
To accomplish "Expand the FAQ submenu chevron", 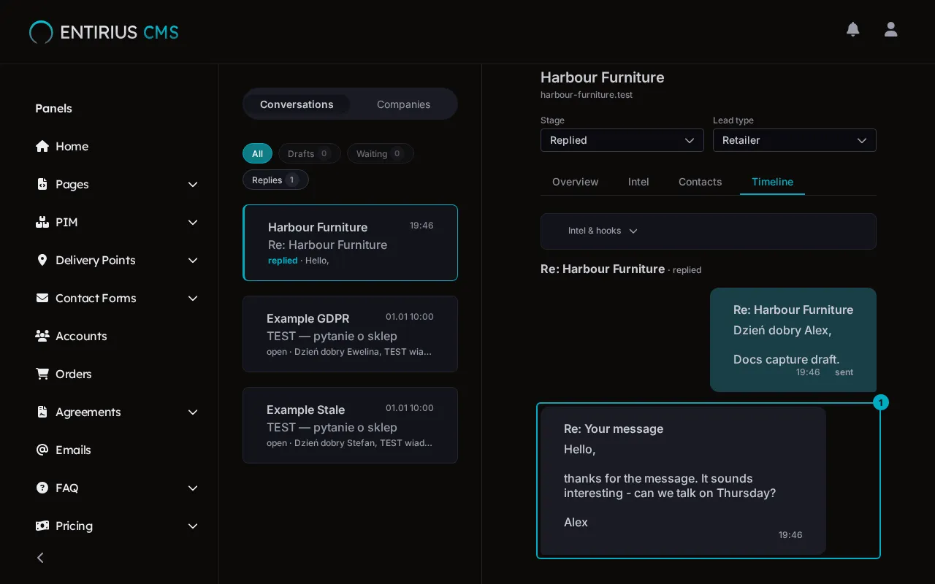I will tap(193, 488).
